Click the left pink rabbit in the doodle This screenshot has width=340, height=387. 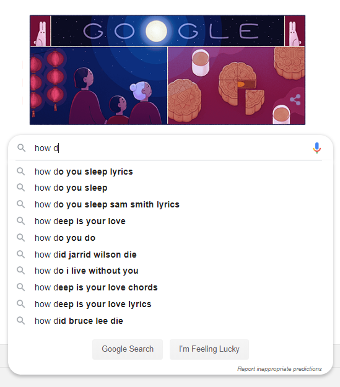pos(40,33)
